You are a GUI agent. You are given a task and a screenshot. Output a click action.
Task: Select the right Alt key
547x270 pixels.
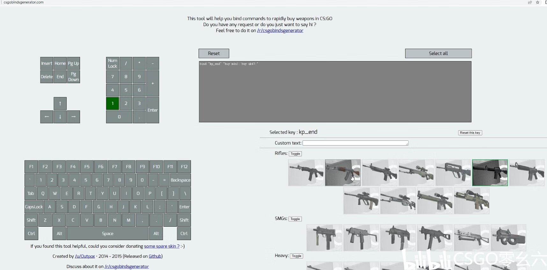coord(156,233)
